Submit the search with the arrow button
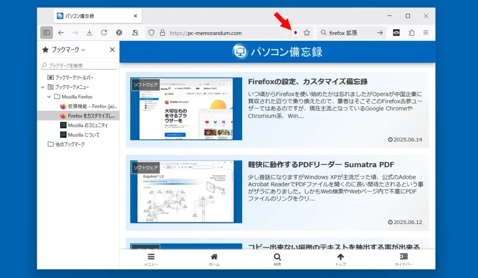Screen dimensions: 478x278 click(x=380, y=33)
